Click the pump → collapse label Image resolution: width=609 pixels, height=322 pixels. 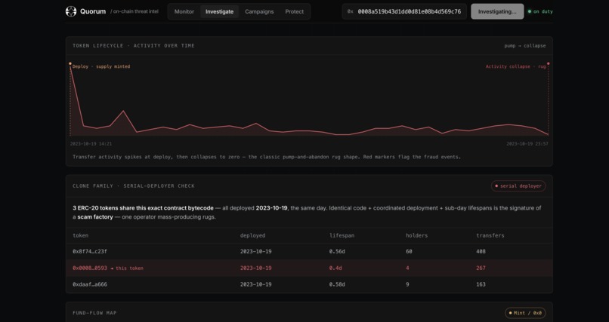click(524, 46)
